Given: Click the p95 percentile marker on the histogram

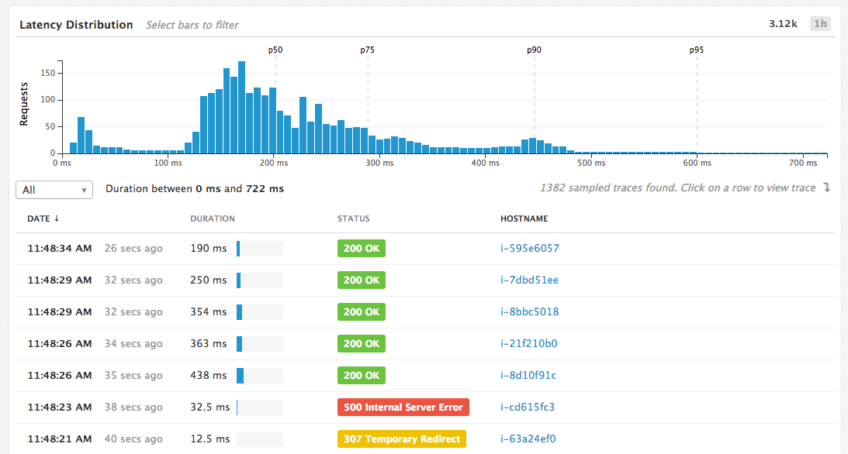Looking at the screenshot, I should [696, 50].
